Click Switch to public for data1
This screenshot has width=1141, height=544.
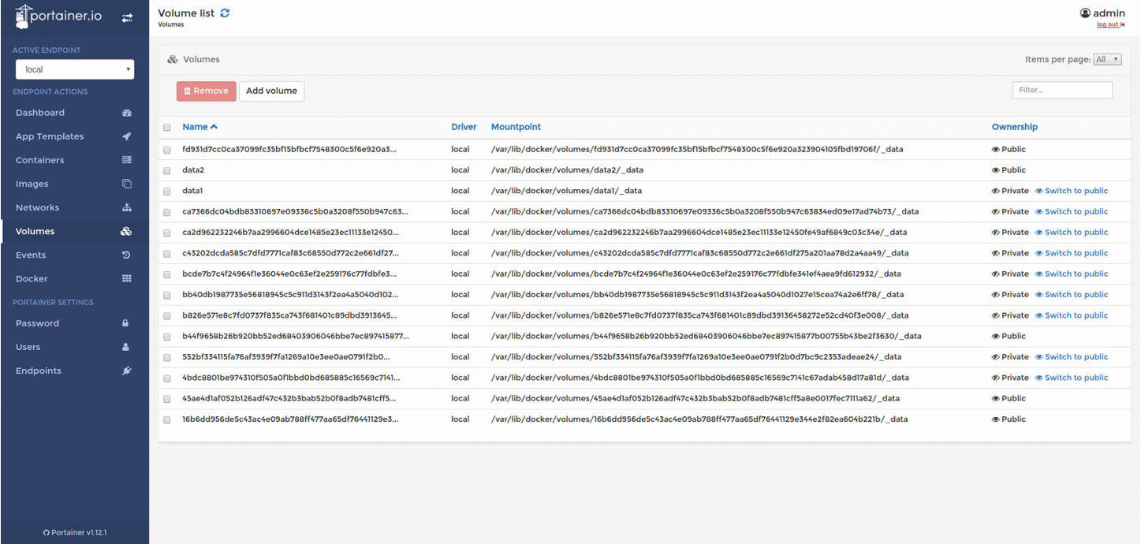click(1072, 191)
